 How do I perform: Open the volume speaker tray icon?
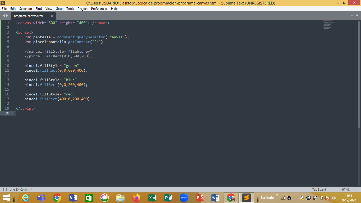334,198
